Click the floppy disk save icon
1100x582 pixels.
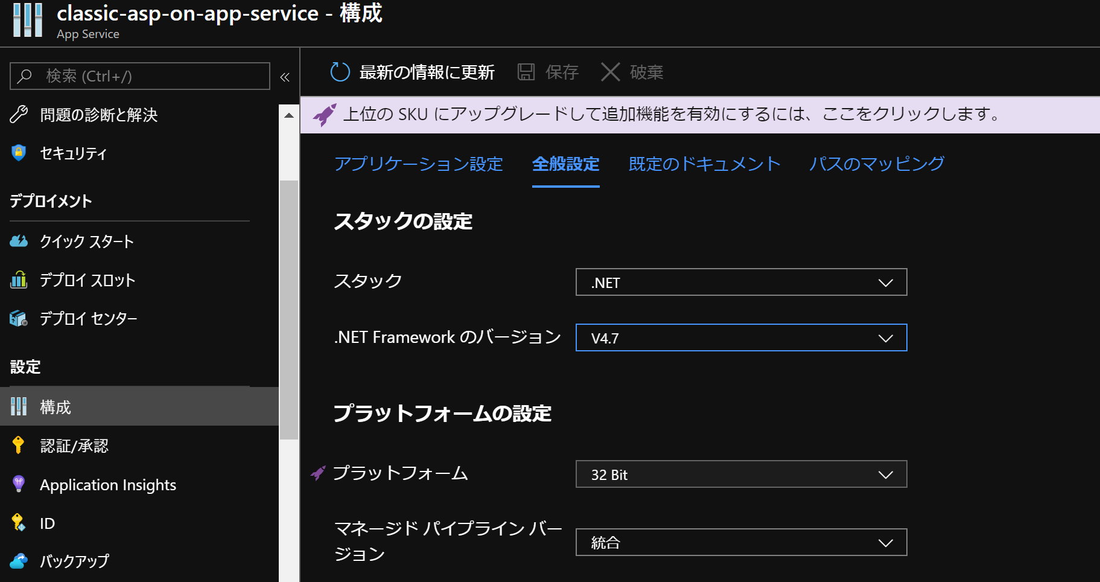[526, 72]
